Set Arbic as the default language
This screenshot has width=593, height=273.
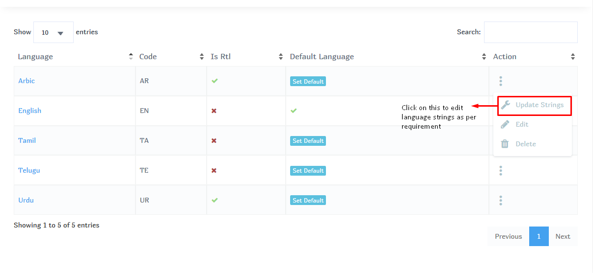pos(308,82)
